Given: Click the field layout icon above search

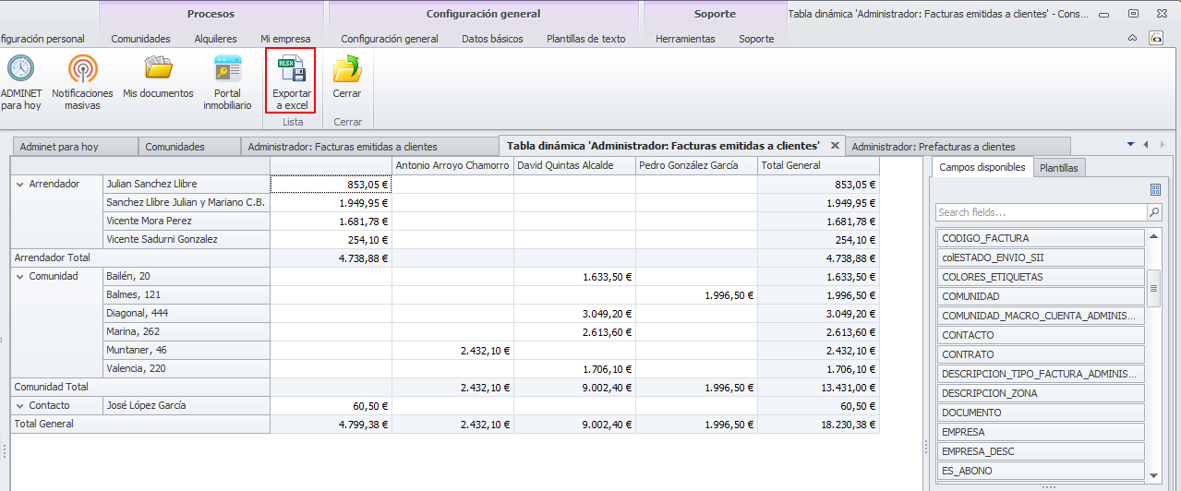Looking at the screenshot, I should coord(1155,189).
